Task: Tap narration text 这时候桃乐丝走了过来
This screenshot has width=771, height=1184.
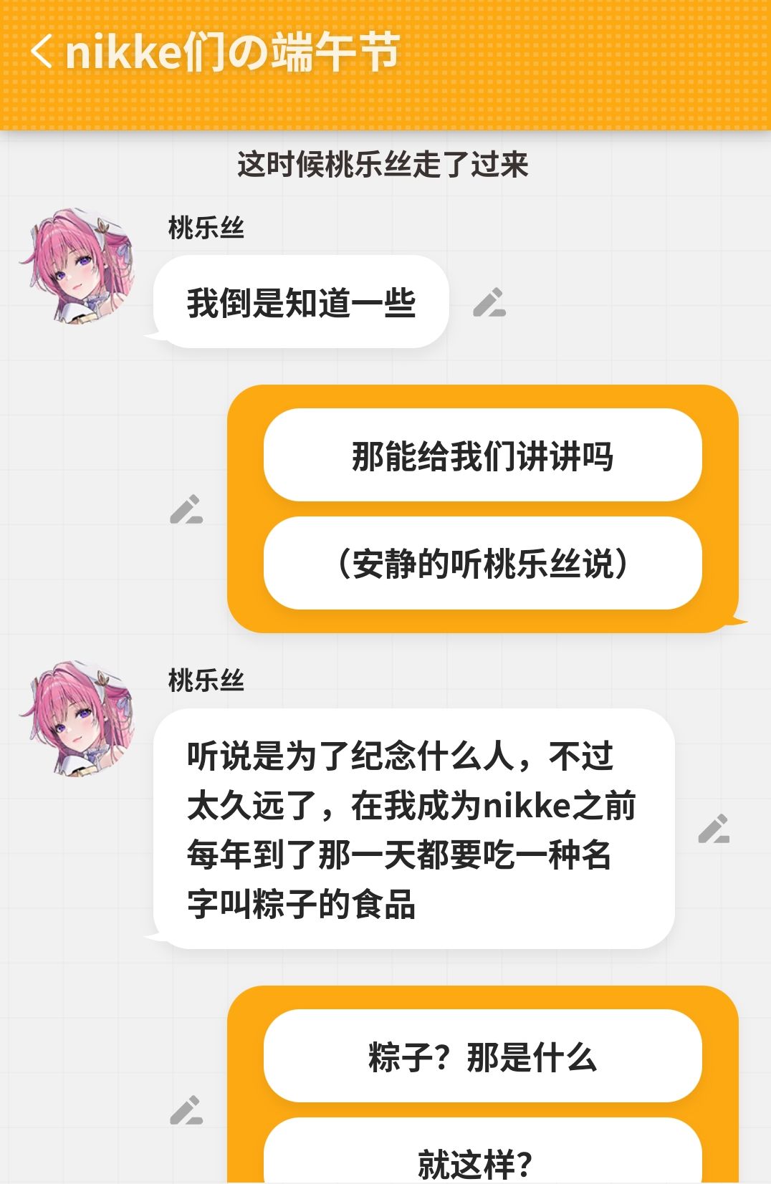Action: coord(383,164)
